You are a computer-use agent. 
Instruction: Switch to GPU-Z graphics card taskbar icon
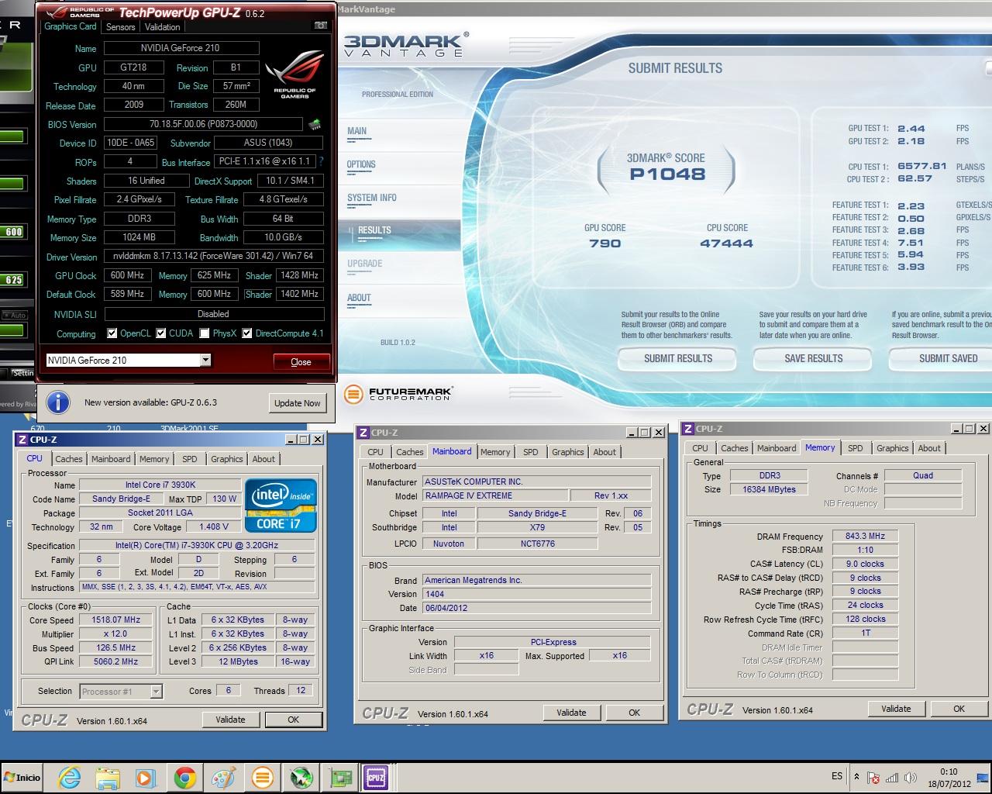[x=339, y=777]
